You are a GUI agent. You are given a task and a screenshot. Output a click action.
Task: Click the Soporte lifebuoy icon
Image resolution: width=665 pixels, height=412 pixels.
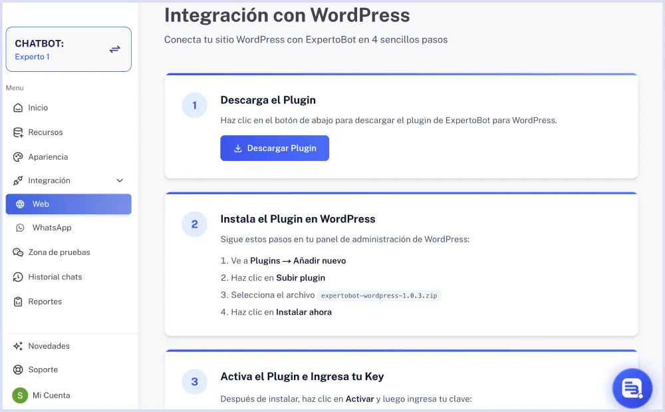coord(18,370)
